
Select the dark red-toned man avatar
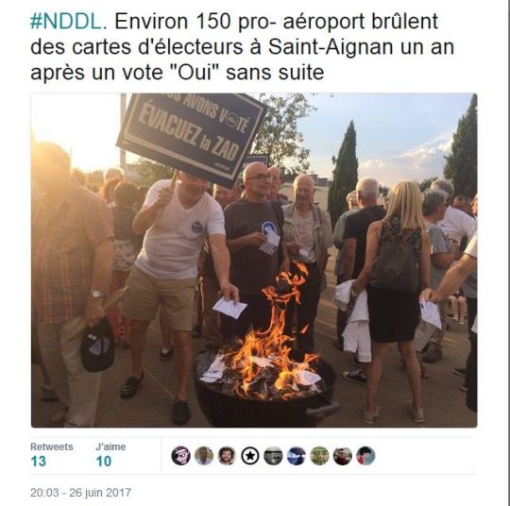(342, 456)
